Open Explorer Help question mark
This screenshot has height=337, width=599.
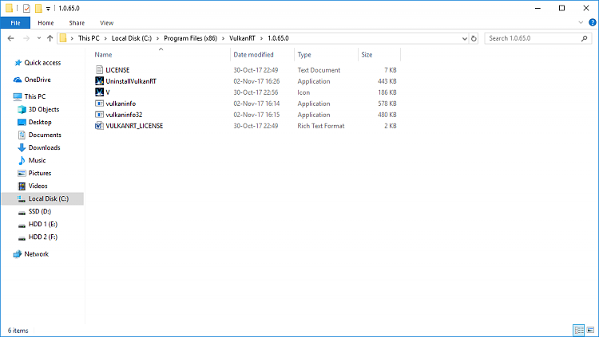593,22
